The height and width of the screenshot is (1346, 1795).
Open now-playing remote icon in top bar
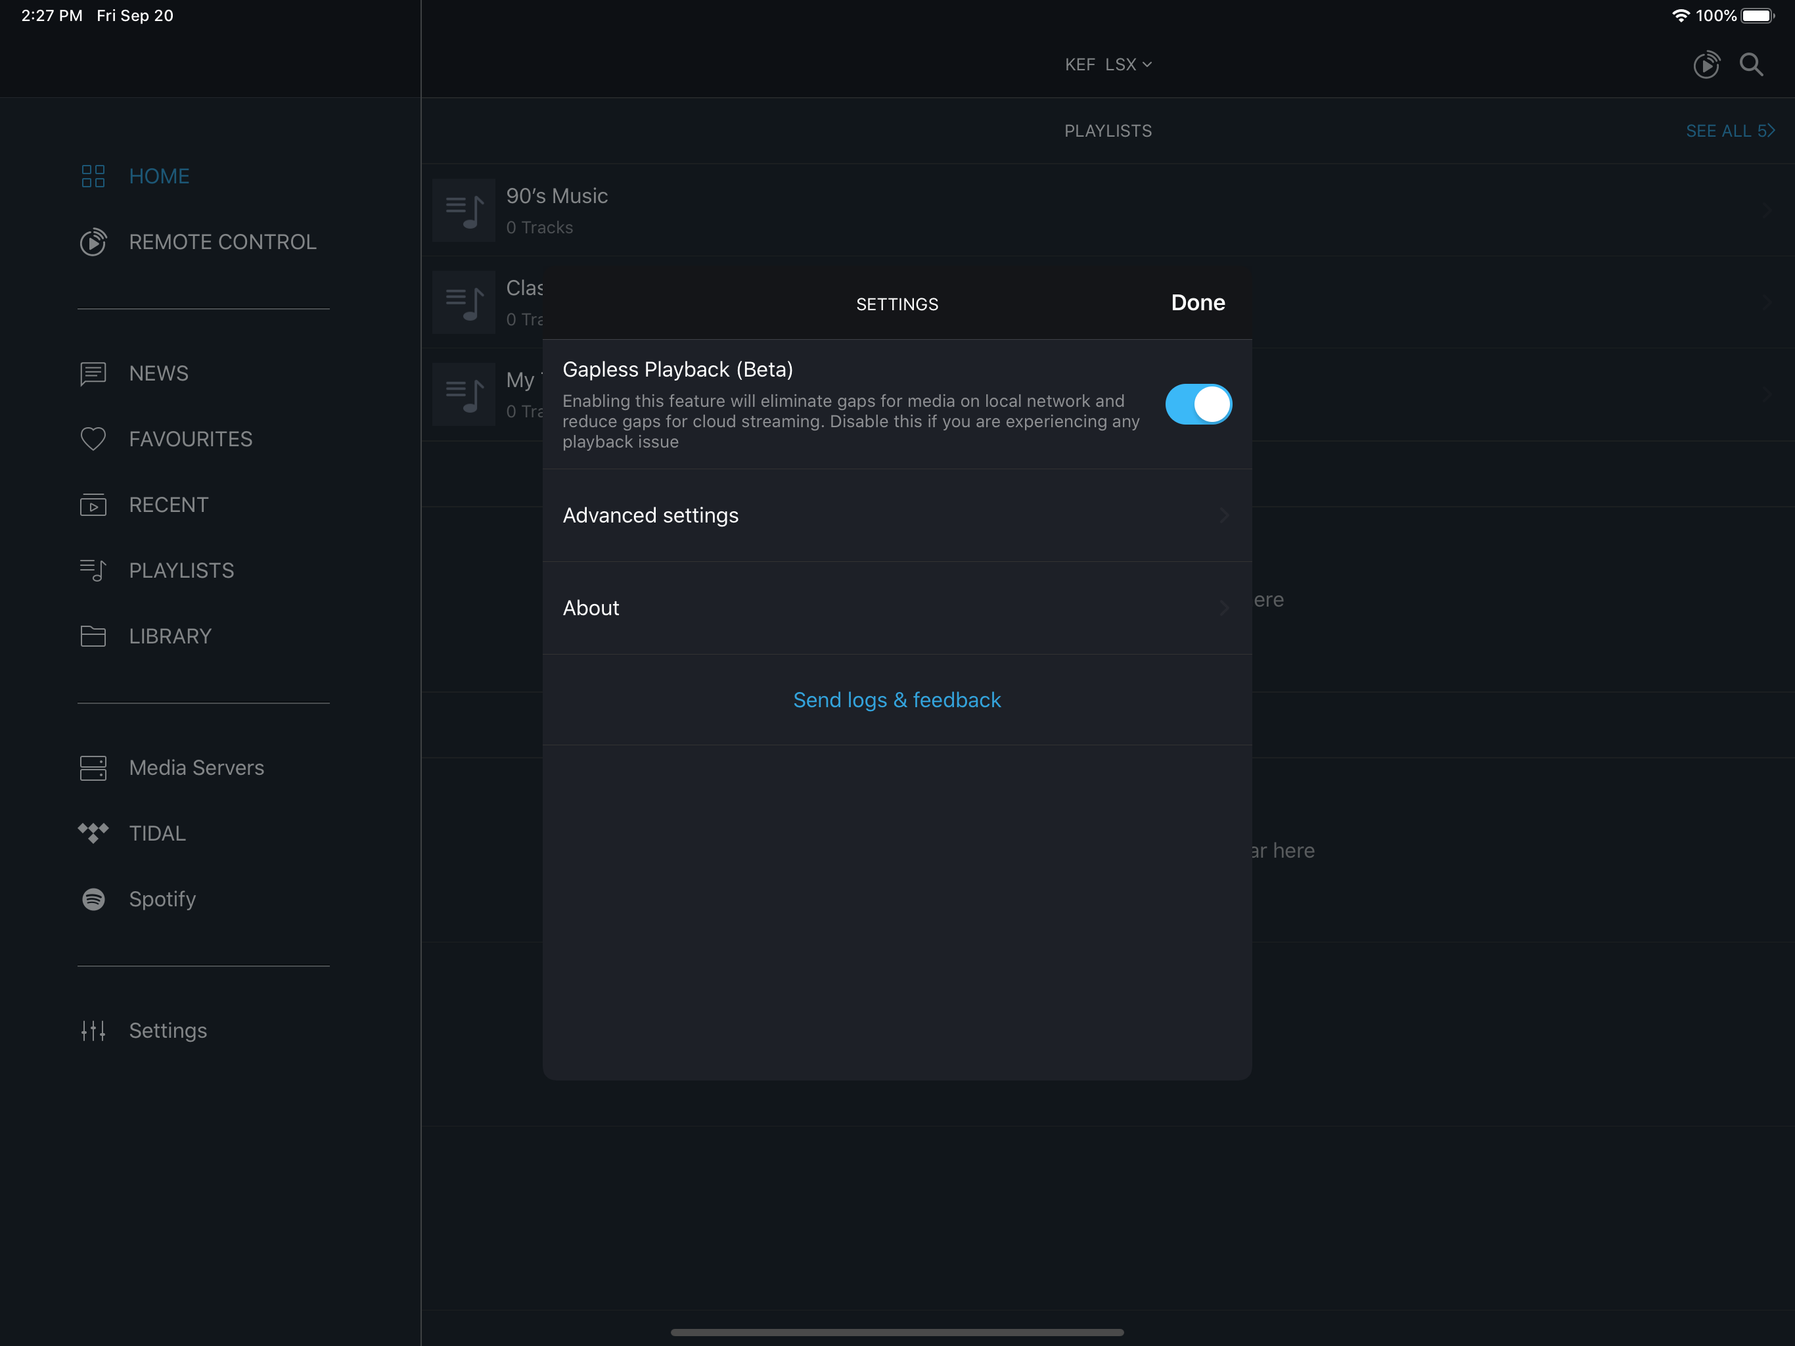(x=1706, y=64)
